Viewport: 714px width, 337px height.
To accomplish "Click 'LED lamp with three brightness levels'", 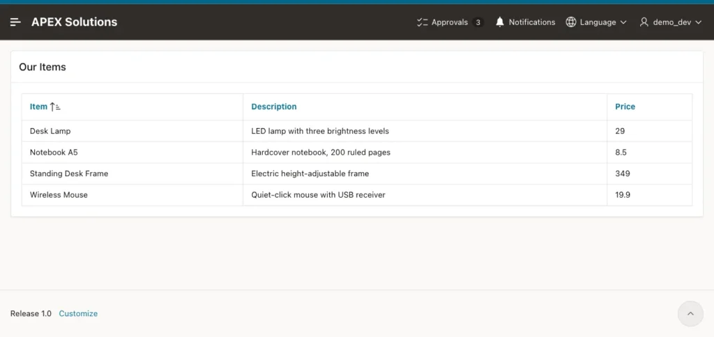I will point(320,131).
